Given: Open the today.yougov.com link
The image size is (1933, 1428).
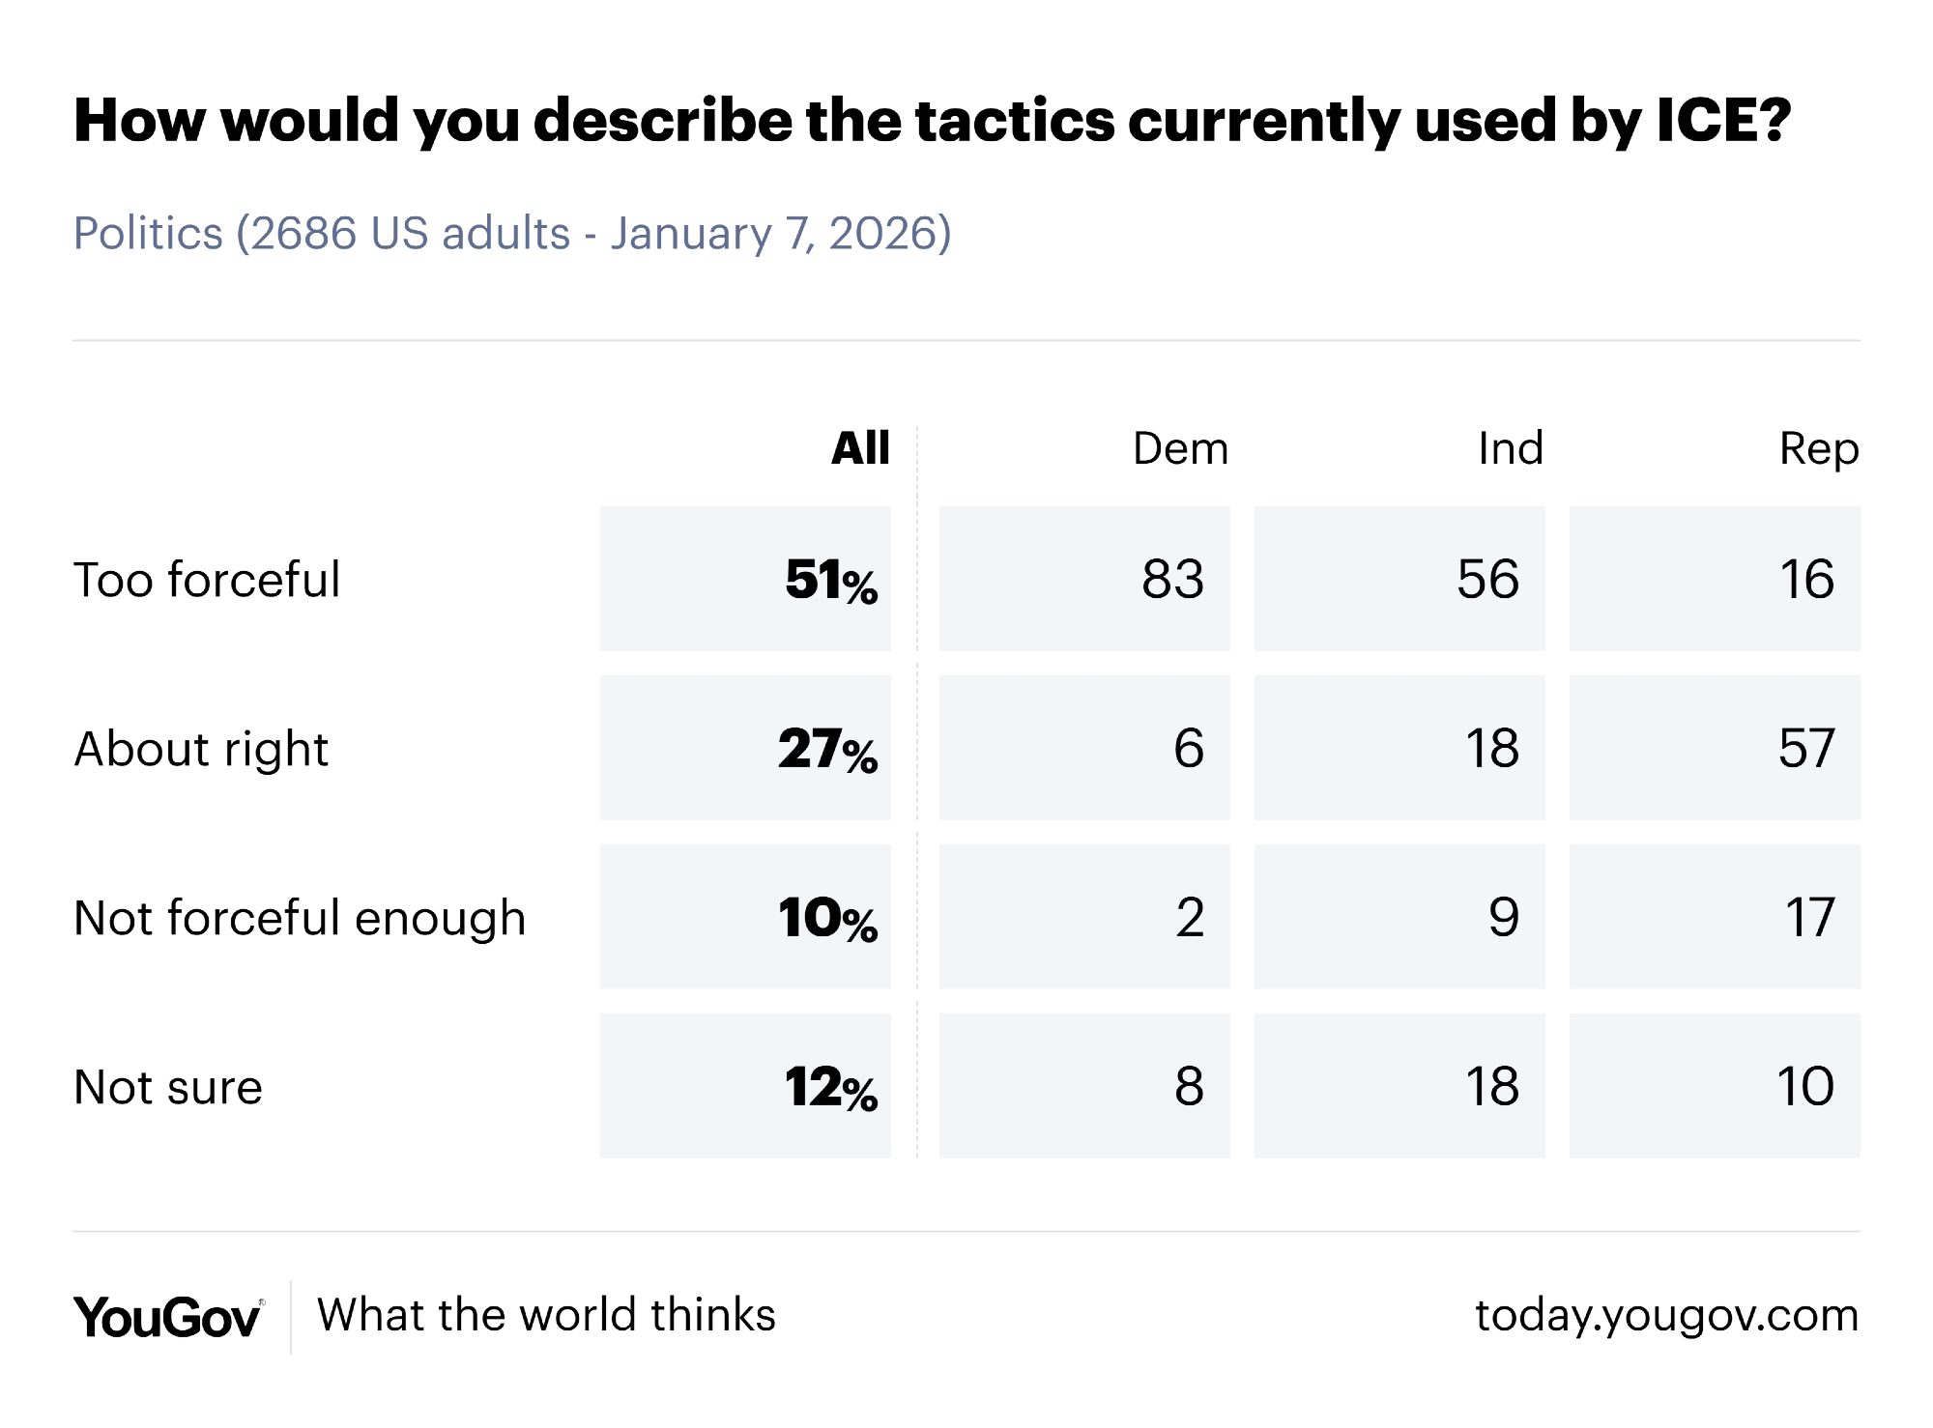Looking at the screenshot, I should (1666, 1316).
